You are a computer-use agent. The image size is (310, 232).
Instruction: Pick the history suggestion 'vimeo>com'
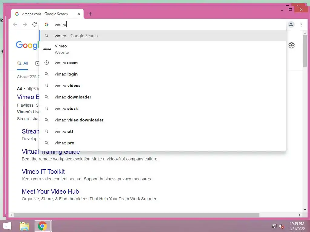163,63
